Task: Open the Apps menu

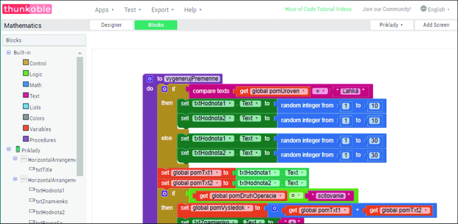Action: tap(105, 10)
